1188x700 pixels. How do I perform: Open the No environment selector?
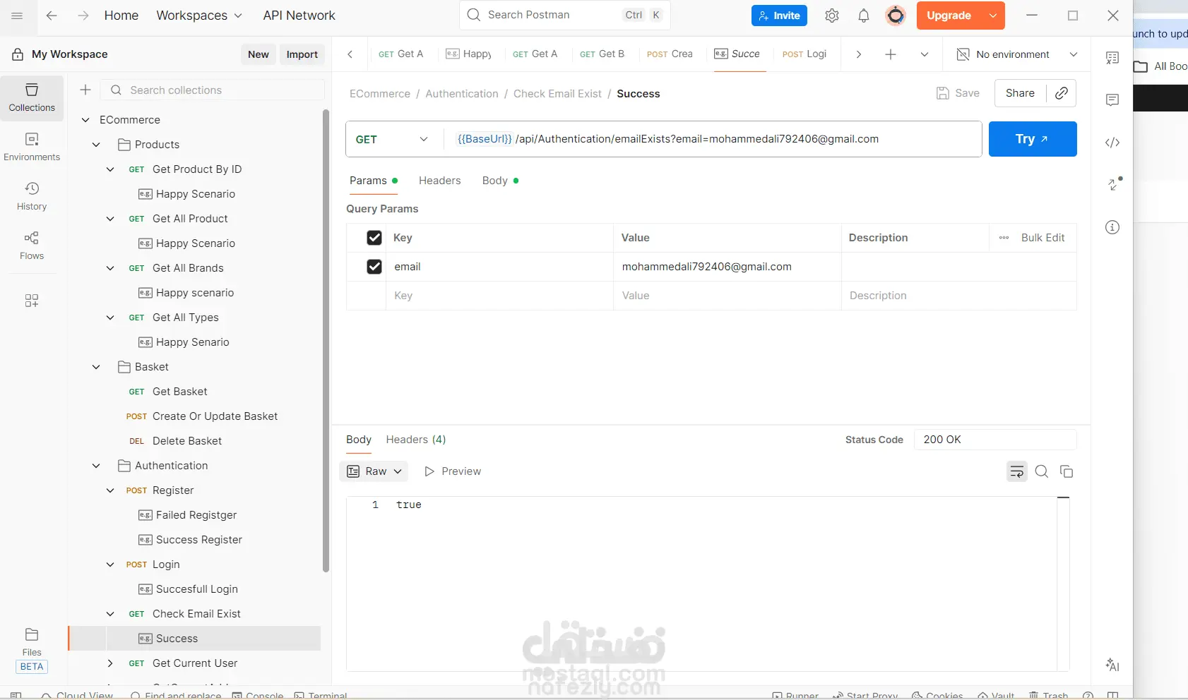click(1017, 54)
